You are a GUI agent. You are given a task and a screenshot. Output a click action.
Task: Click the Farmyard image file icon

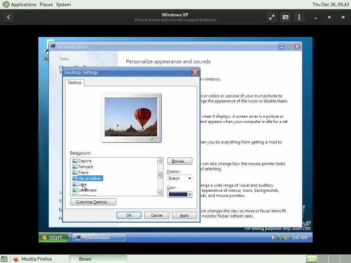75,167
